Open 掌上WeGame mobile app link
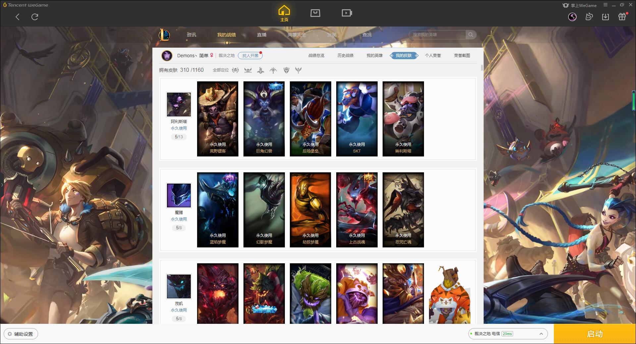 (580, 5)
